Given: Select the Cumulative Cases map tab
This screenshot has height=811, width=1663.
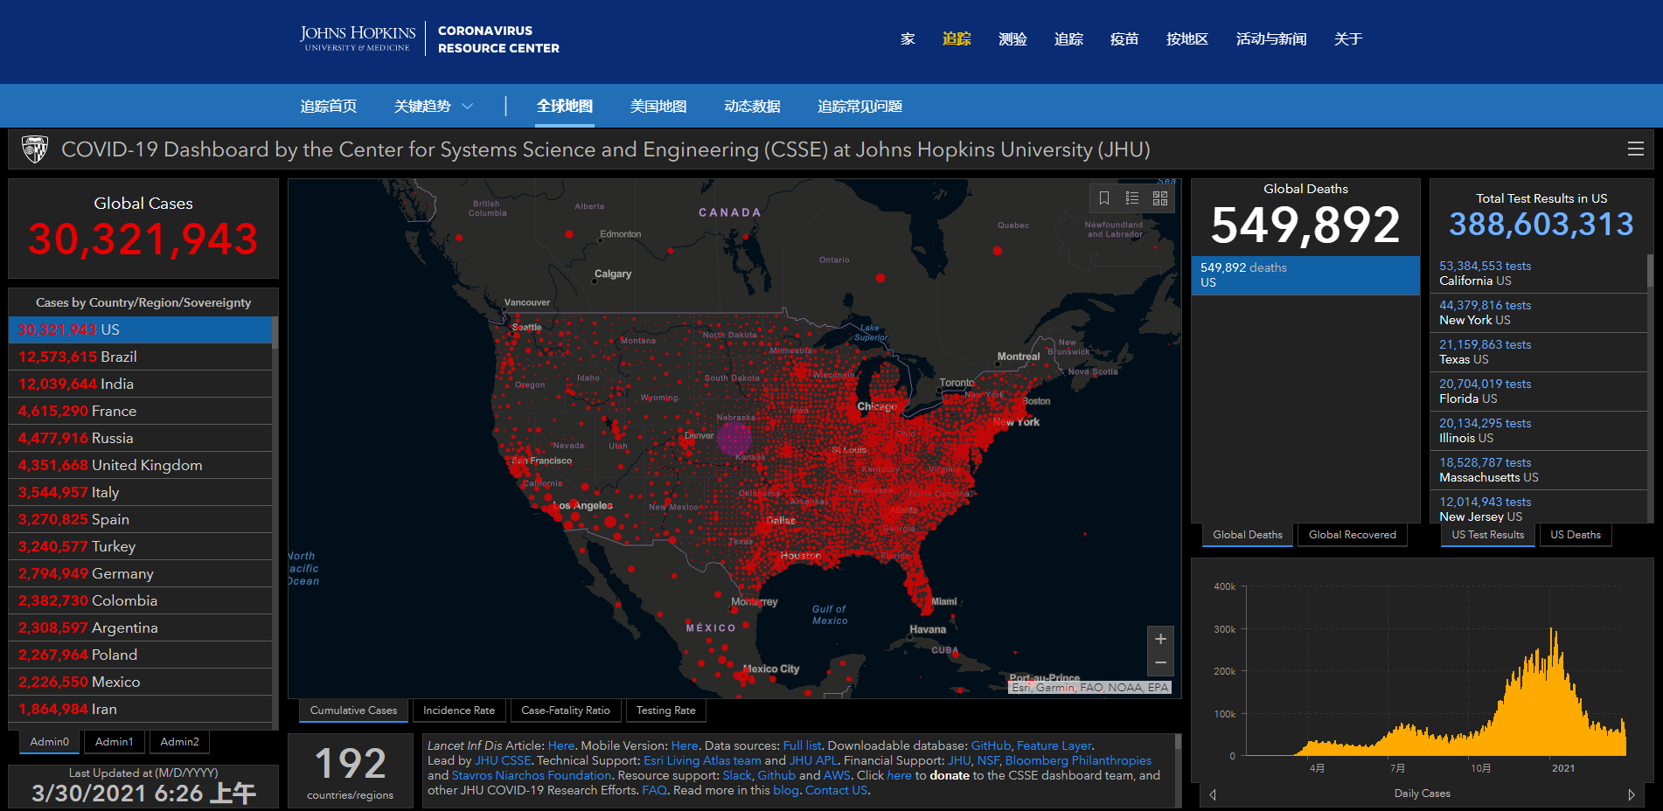Looking at the screenshot, I should [x=353, y=710].
